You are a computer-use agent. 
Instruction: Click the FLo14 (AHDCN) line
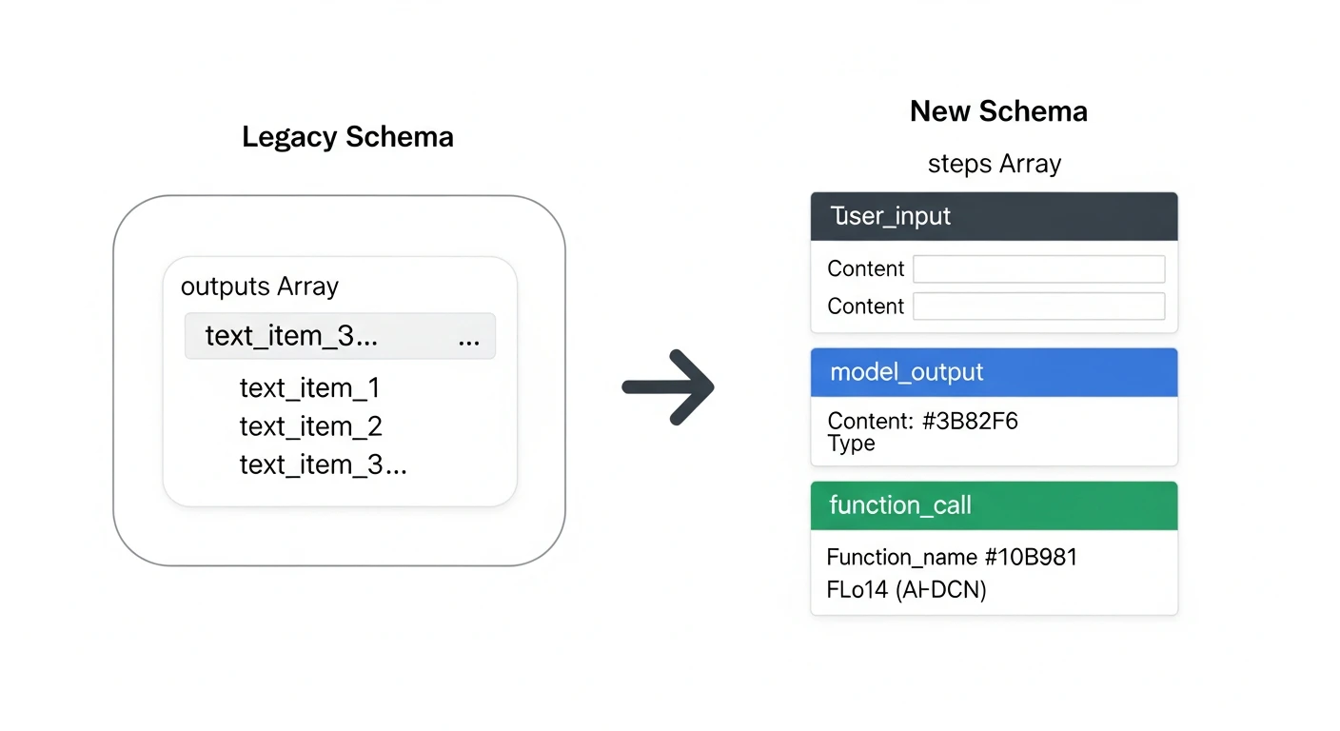[906, 589]
